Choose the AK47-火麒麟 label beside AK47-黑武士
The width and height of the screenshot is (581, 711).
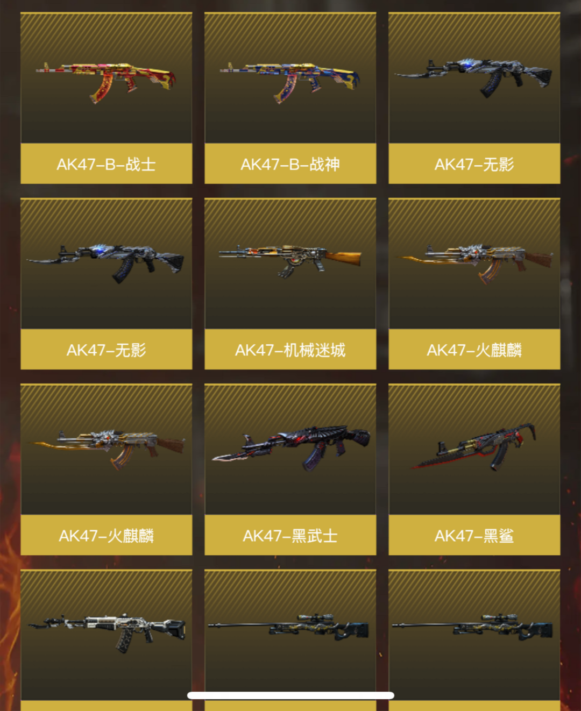click(107, 535)
